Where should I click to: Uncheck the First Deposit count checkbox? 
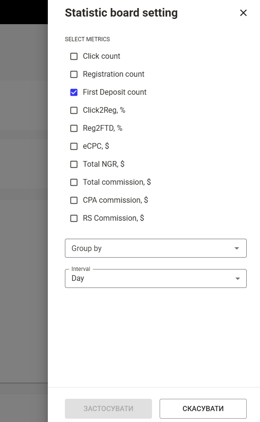tap(74, 92)
